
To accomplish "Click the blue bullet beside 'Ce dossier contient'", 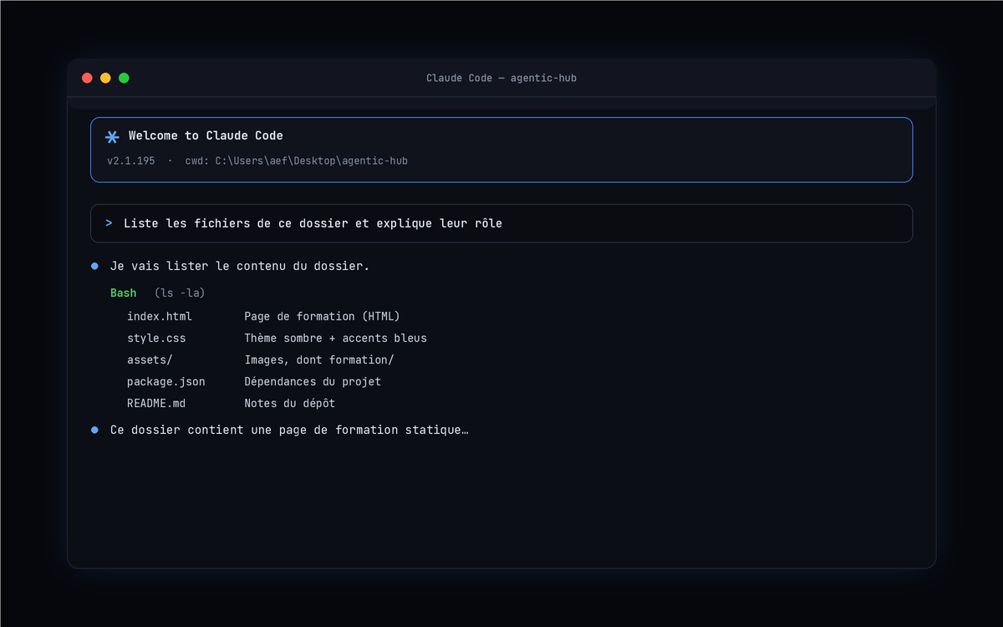I will tap(94, 430).
